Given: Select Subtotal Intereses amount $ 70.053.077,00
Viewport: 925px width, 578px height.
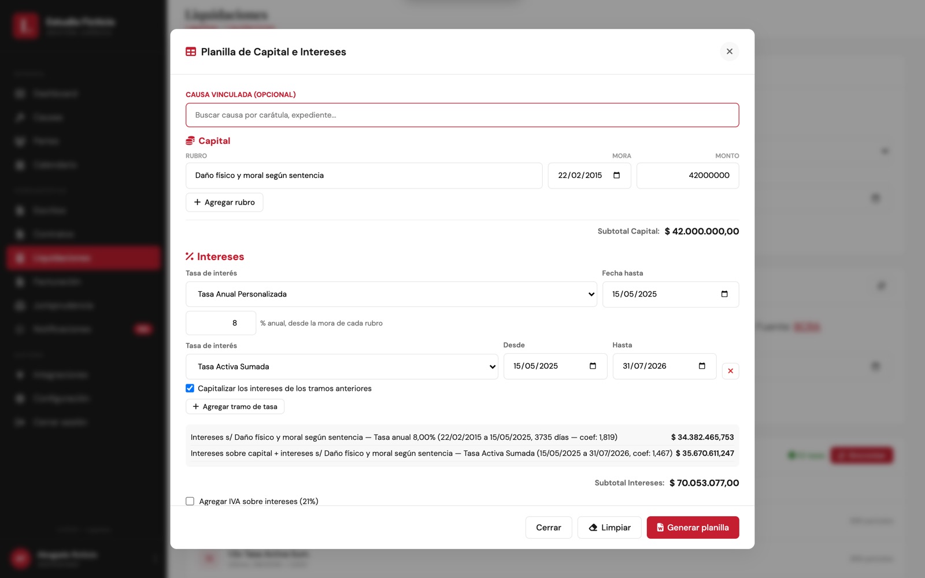Looking at the screenshot, I should point(704,483).
